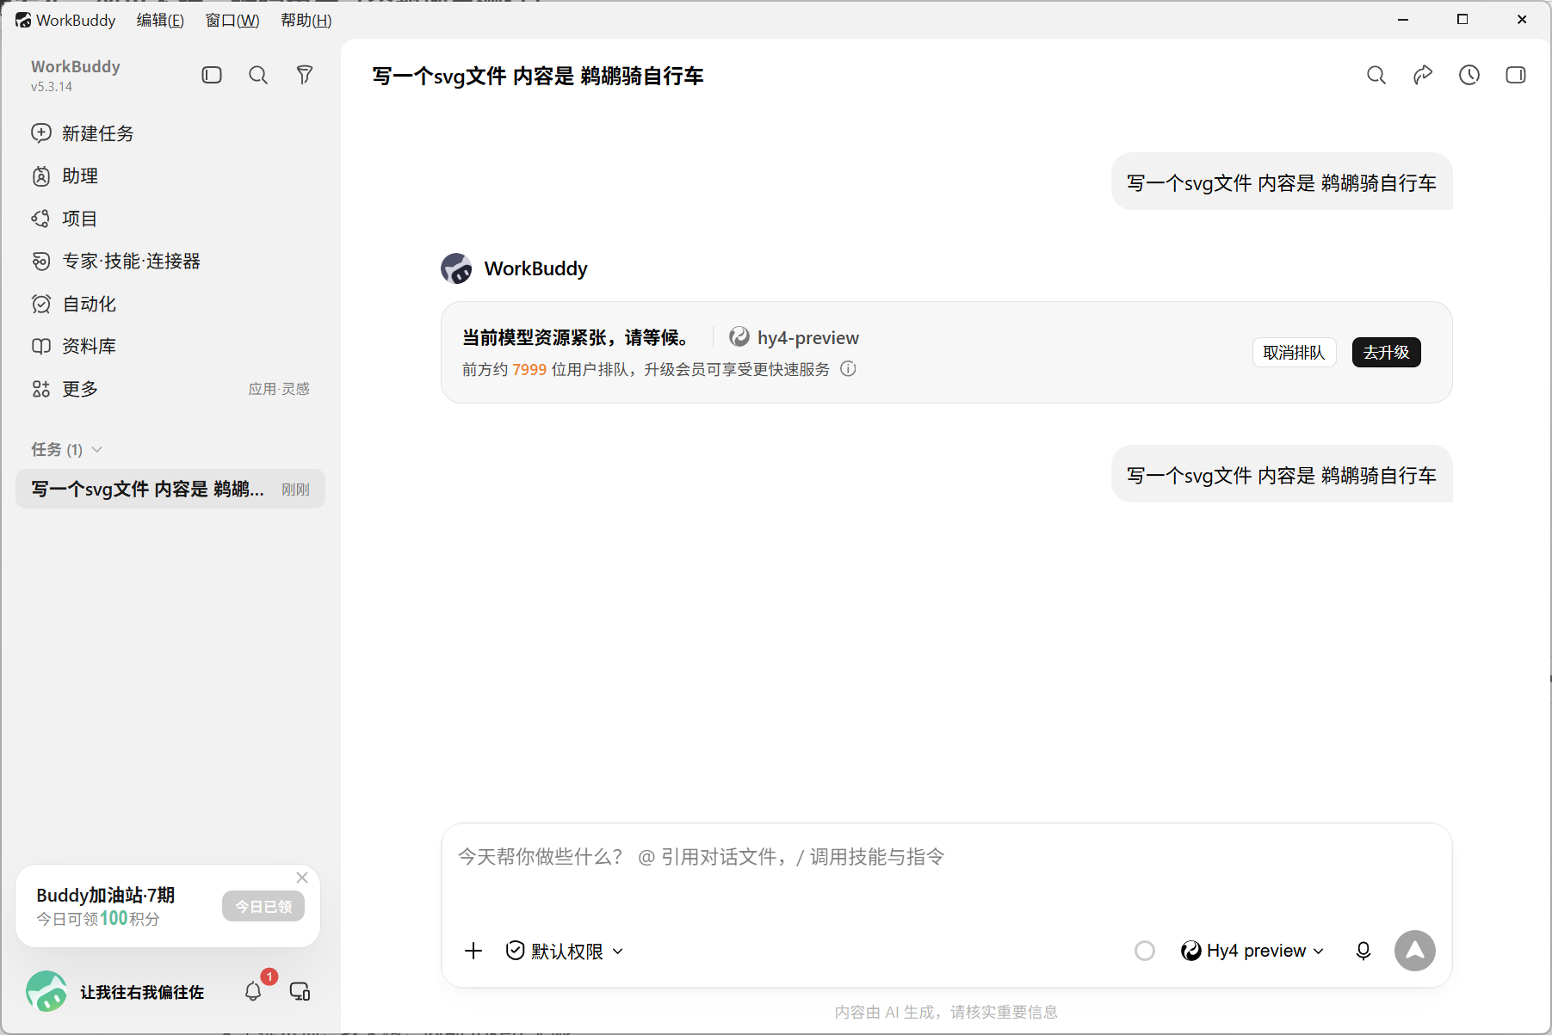Click the device connection icon beside bell
The height and width of the screenshot is (1035, 1552).
300,992
